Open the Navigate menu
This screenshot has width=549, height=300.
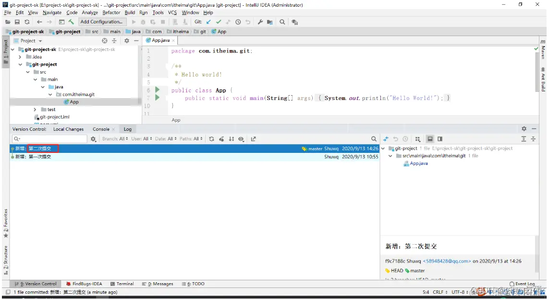[52, 12]
